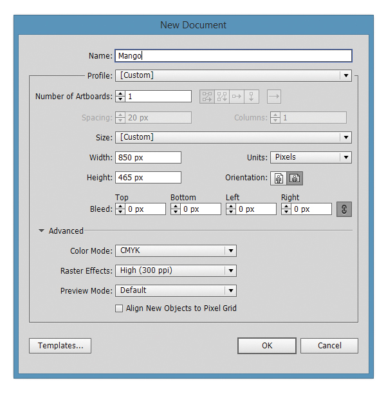This screenshot has height=396, width=386.
Task: Open the Profile dropdown
Action: (234, 75)
